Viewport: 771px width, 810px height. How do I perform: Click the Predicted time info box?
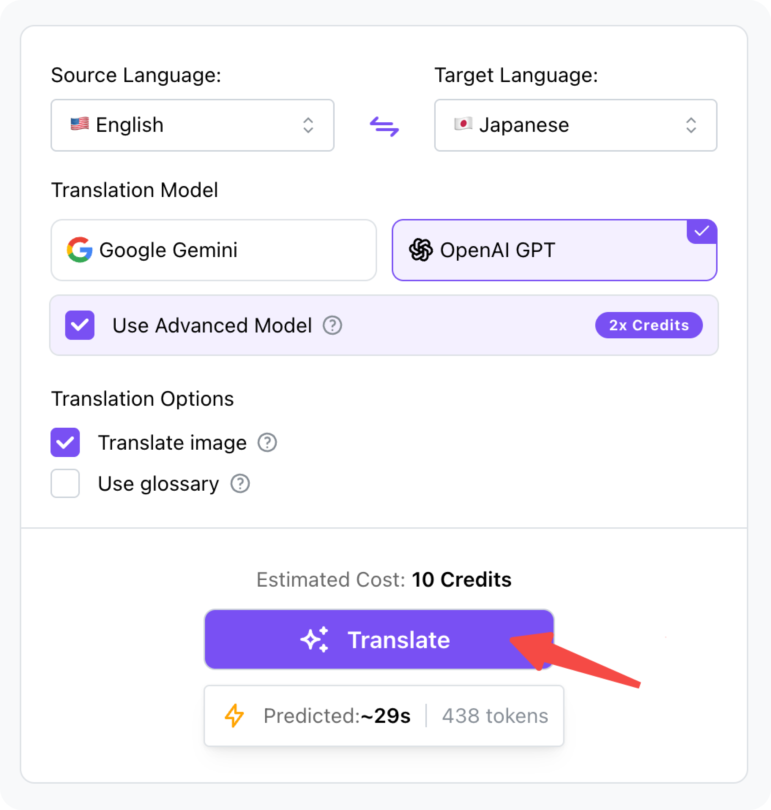click(384, 716)
